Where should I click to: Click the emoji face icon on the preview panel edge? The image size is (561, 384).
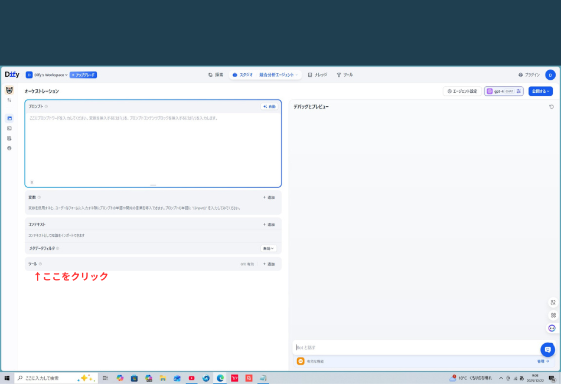coord(551,328)
